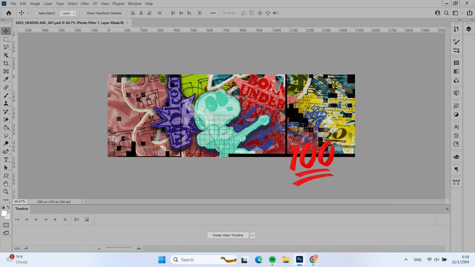Viewport: 475px width, 267px height.
Task: Select the Brush tool
Action: [6, 95]
